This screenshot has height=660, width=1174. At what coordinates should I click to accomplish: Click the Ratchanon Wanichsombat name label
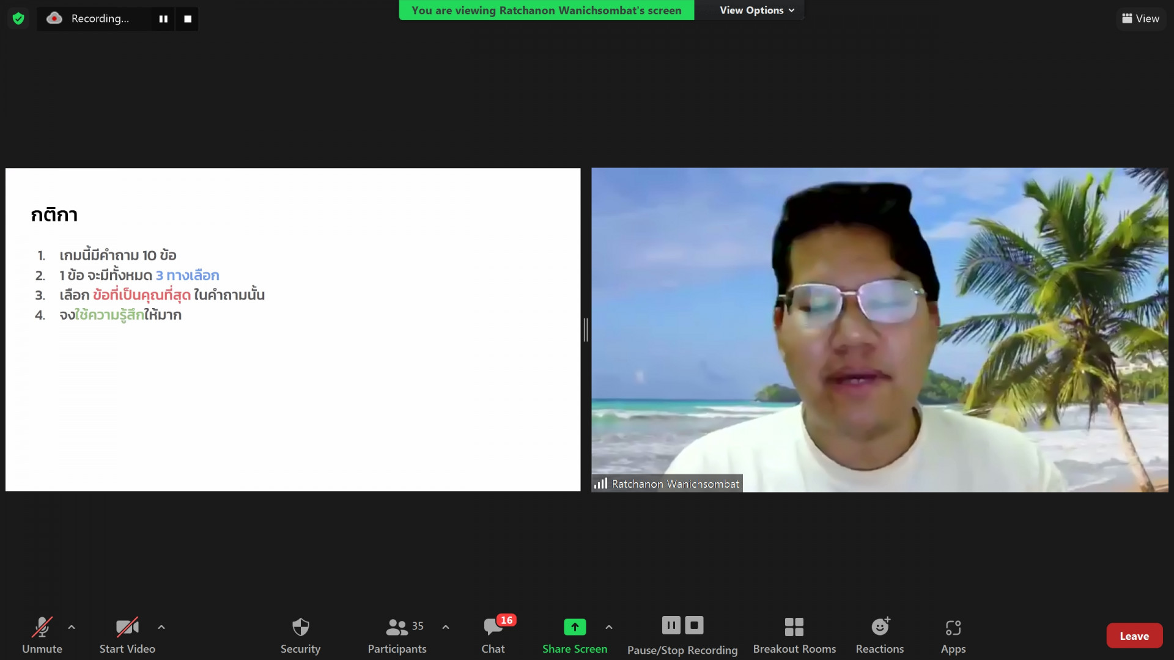[x=675, y=484]
